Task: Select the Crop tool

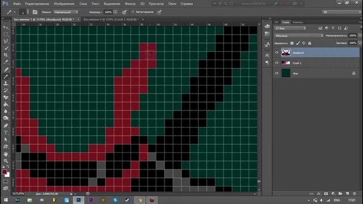Action: [6, 55]
